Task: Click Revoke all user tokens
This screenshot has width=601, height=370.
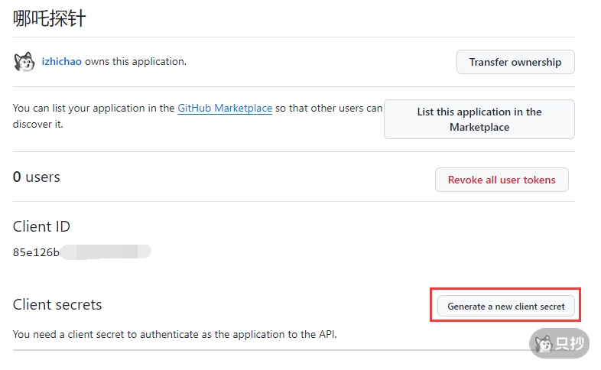Action: (502, 180)
